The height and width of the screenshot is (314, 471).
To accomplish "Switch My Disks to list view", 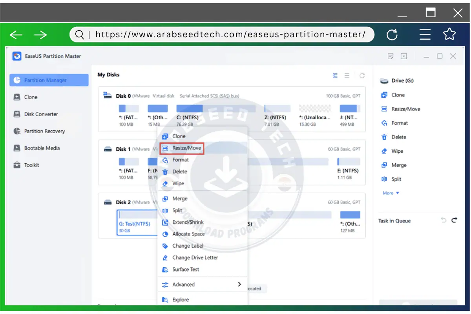I will point(347,75).
